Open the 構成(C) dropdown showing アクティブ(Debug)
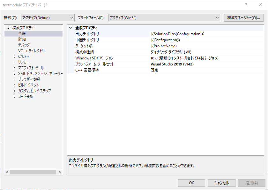This screenshot has height=190, width=268. point(48,18)
